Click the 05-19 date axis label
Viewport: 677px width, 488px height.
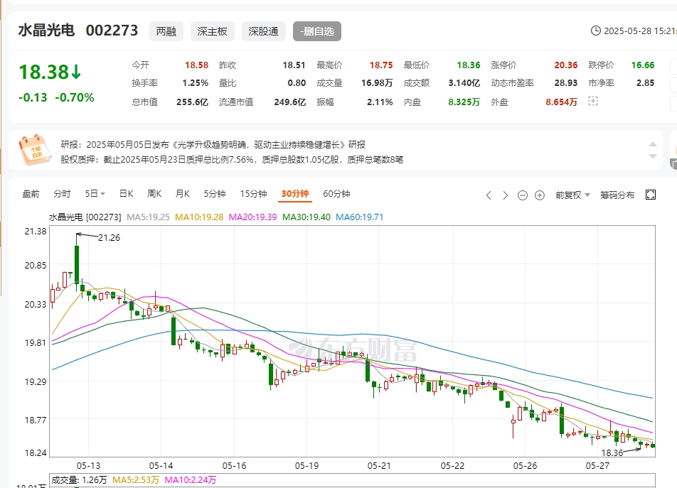pos(306,465)
